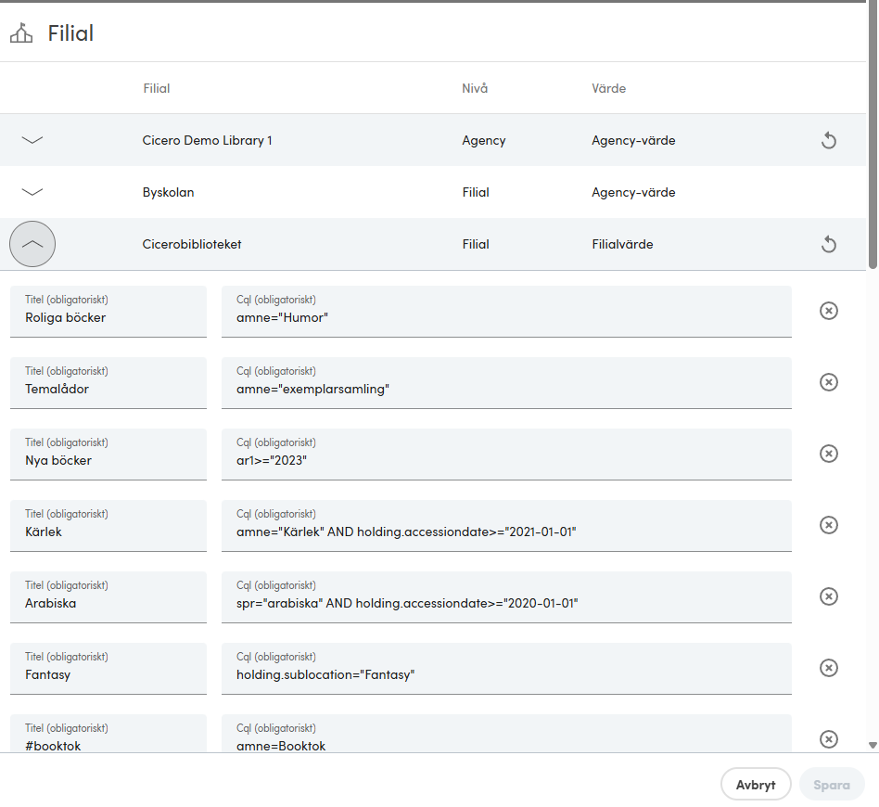Edit the Roliga böcker title field
Screen dimensions: 879x807
point(108,312)
